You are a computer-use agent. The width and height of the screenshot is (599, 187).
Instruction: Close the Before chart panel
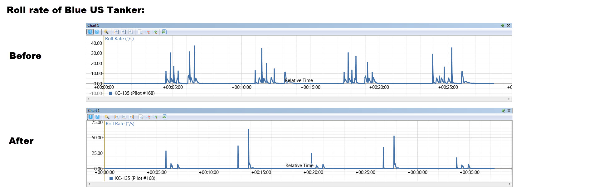508,26
